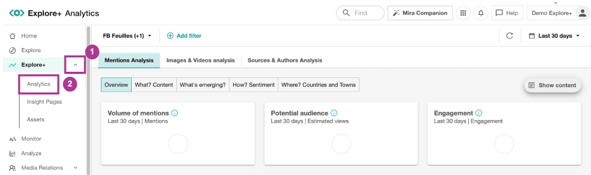The height and width of the screenshot is (175, 591).
Task: Switch to Images & Videos analysis tab
Action: click(200, 60)
